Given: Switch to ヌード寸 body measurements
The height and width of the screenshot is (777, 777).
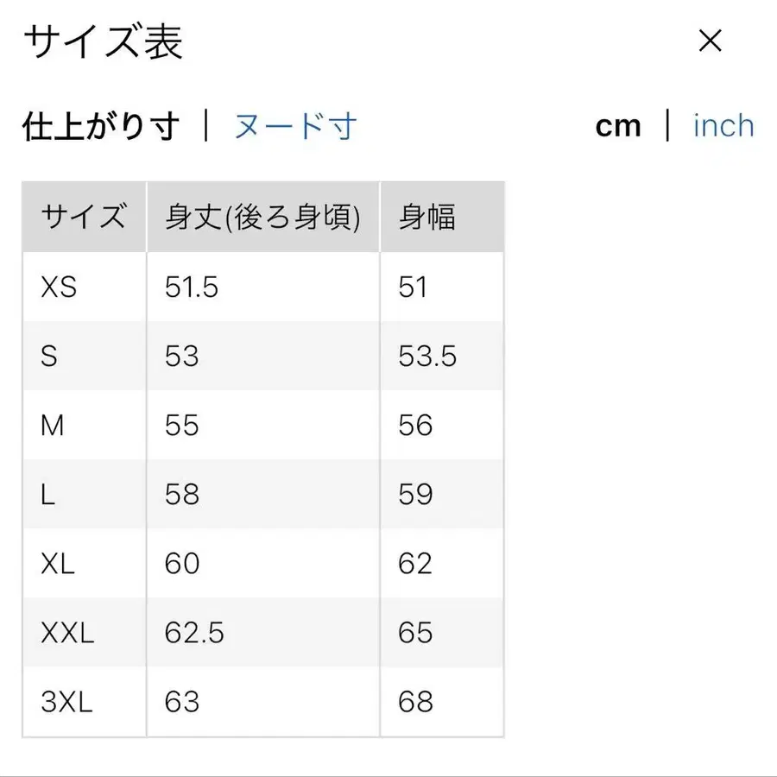Looking at the screenshot, I should coord(293,125).
